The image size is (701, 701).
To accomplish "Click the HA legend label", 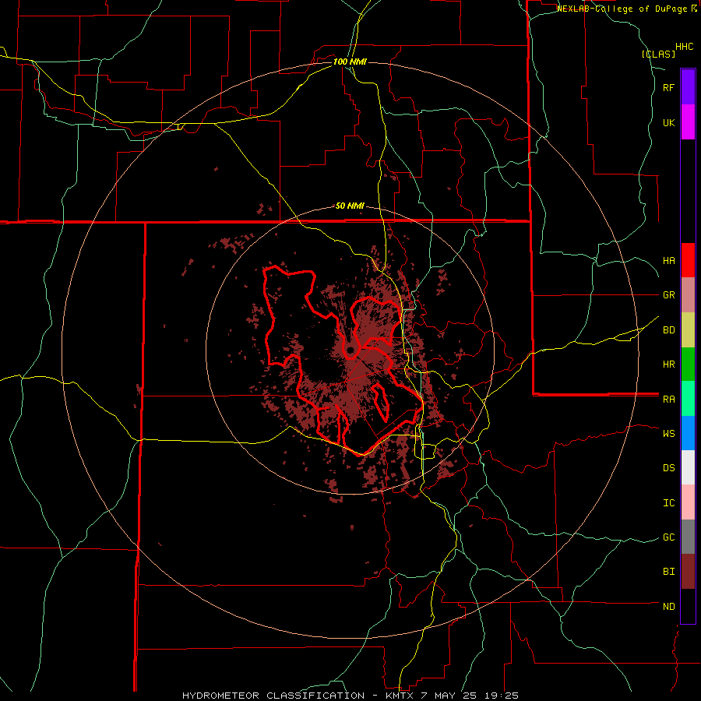I will (668, 261).
